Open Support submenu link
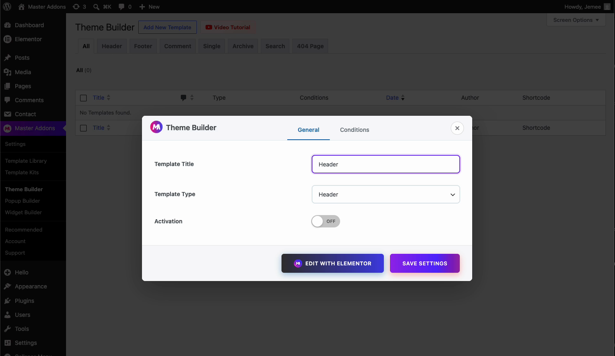 click(15, 253)
